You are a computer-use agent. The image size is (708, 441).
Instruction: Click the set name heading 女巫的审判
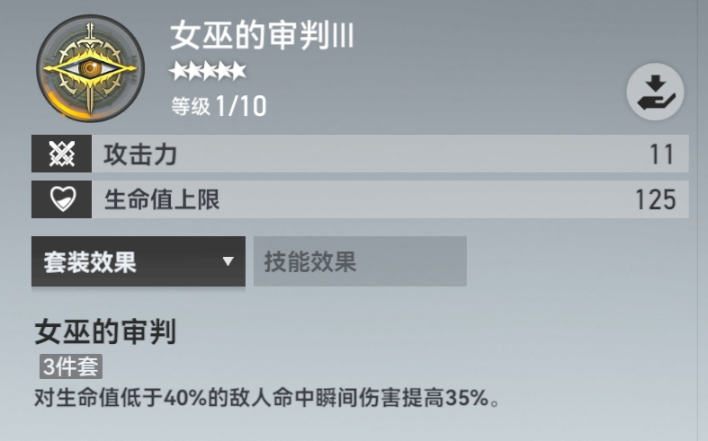(105, 331)
